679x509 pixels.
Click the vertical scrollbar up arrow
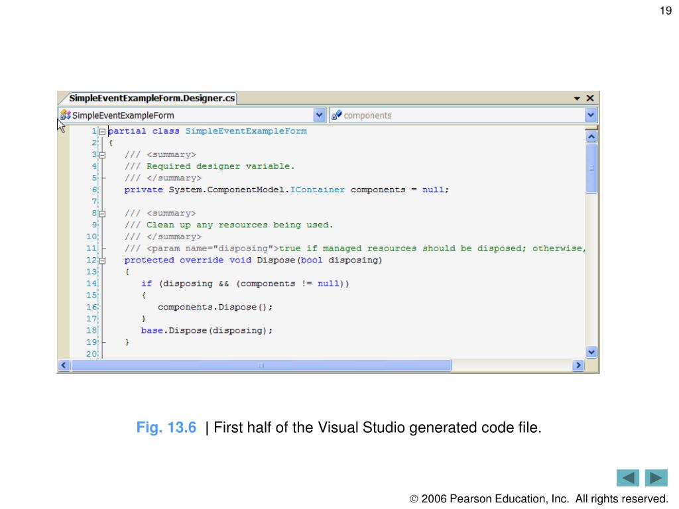click(x=591, y=137)
